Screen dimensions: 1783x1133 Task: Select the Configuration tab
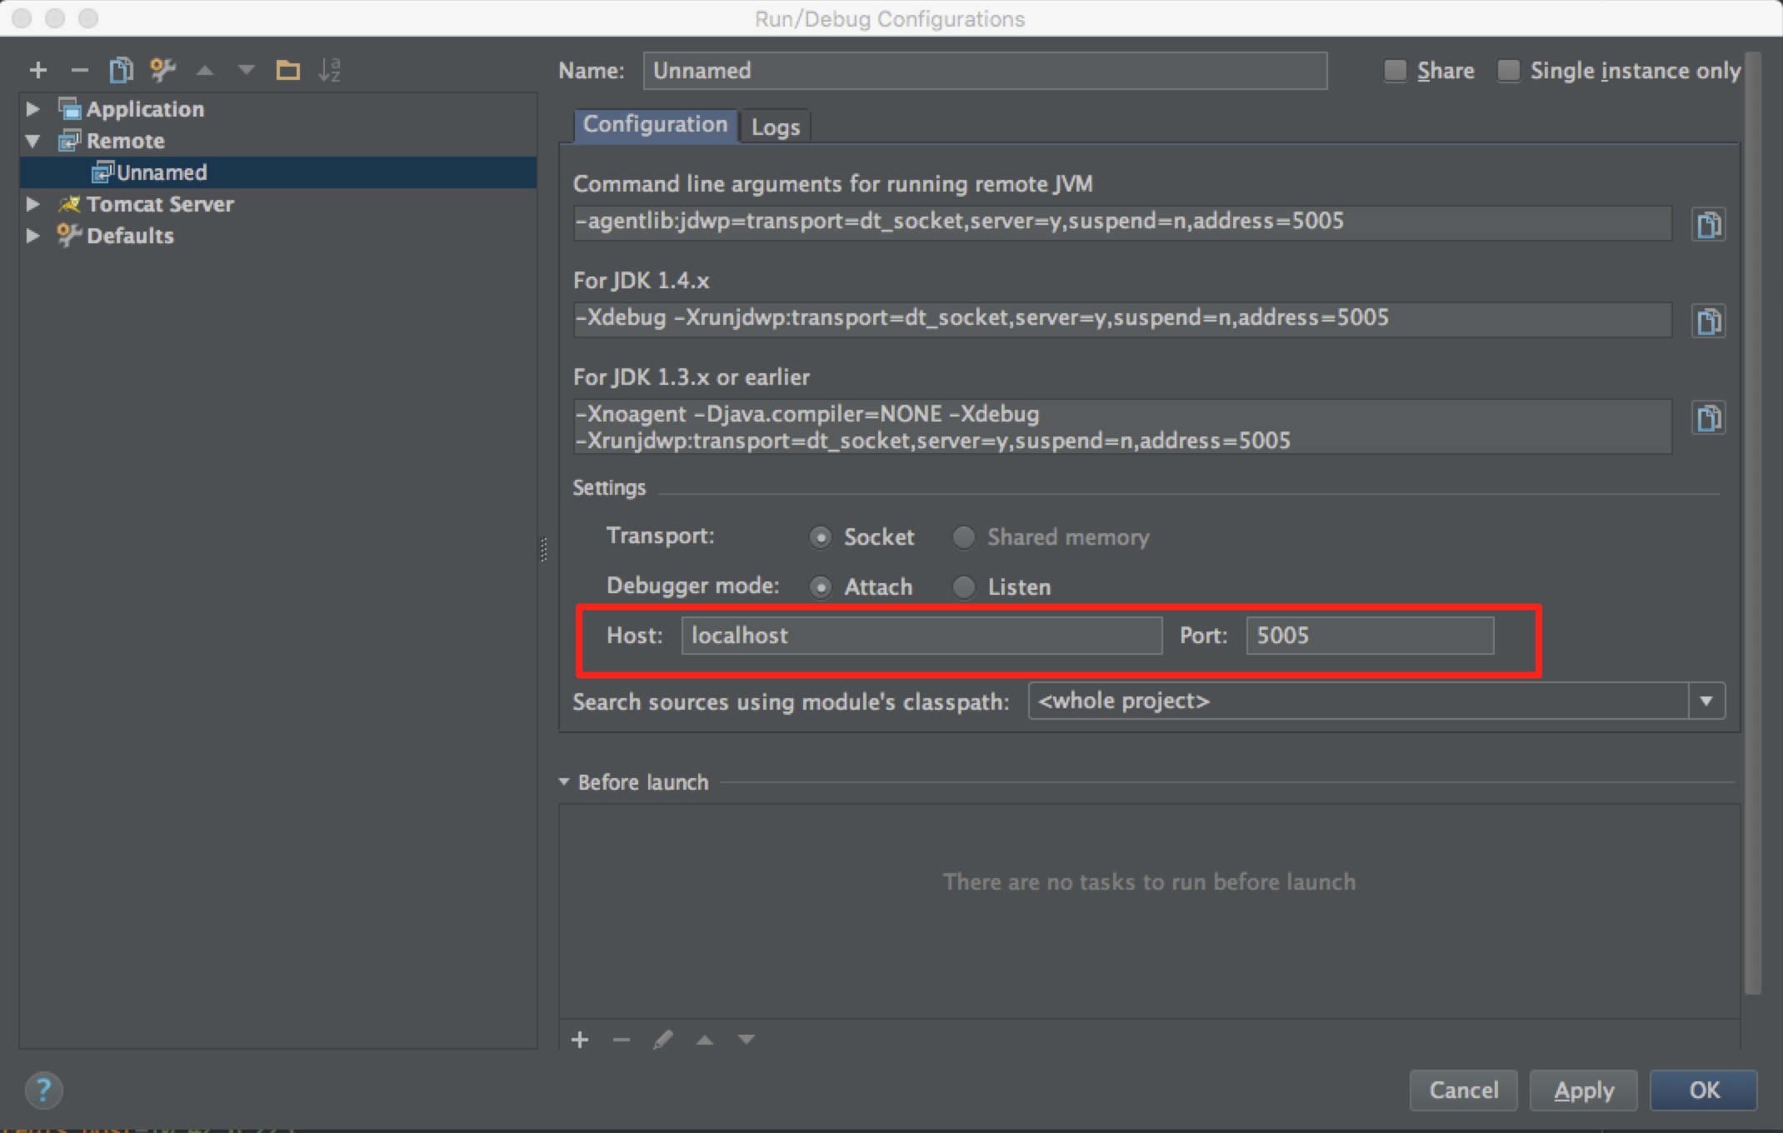tap(655, 124)
